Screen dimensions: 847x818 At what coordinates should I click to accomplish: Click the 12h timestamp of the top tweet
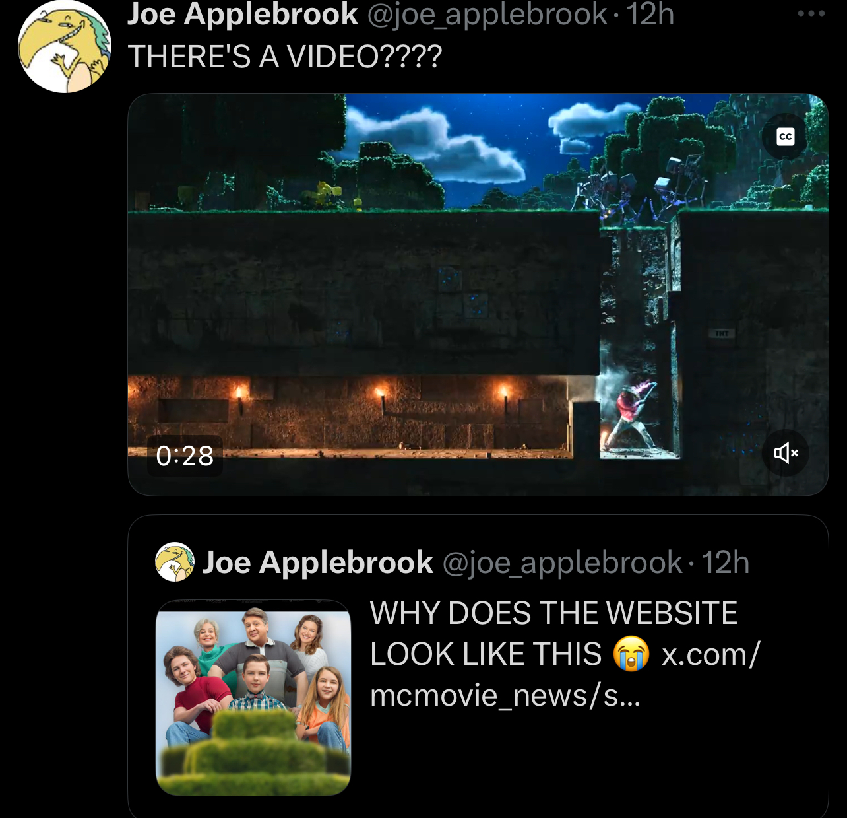(650, 14)
